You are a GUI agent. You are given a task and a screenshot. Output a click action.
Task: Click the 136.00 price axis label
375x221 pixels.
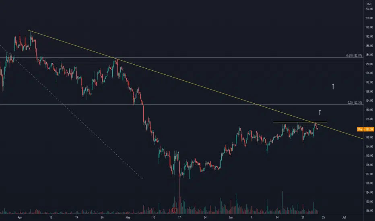point(369,165)
